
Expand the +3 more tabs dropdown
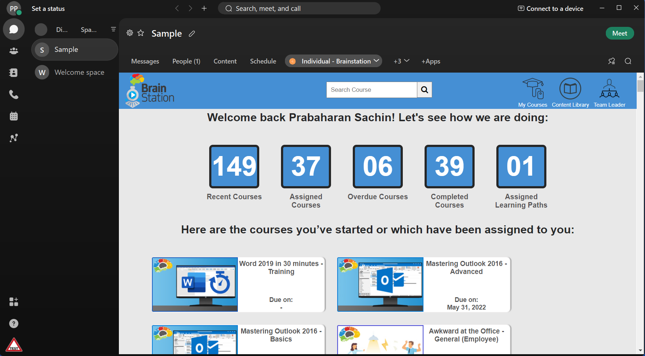coord(401,61)
